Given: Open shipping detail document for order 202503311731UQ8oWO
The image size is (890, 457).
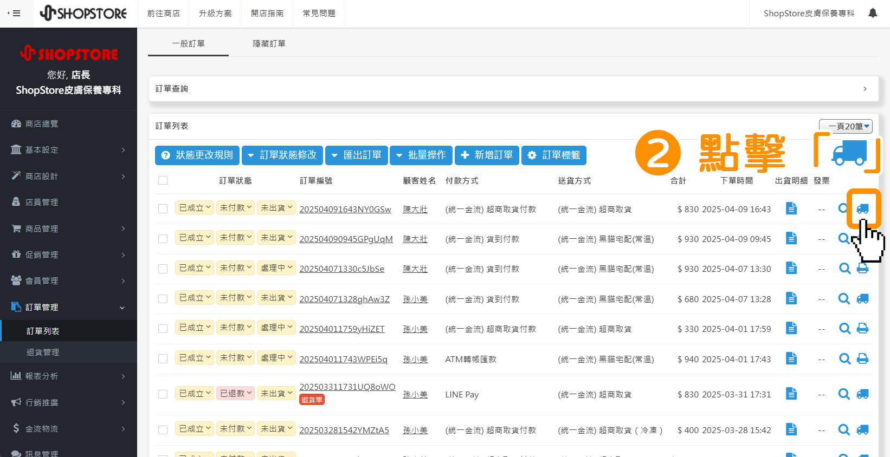Looking at the screenshot, I should pyautogui.click(x=791, y=394).
